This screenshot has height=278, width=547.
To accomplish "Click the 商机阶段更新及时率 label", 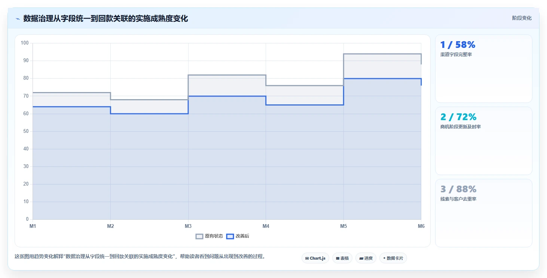I will [461, 127].
